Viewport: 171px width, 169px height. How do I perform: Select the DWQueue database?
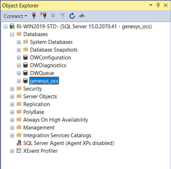click(42, 73)
